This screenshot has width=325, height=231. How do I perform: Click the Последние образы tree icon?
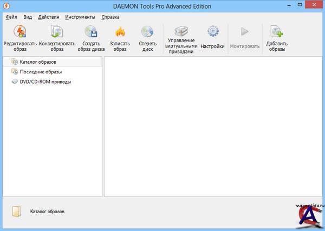coord(15,71)
